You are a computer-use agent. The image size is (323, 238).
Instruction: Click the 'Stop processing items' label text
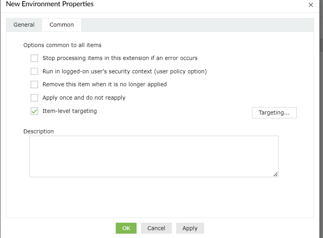click(120, 58)
